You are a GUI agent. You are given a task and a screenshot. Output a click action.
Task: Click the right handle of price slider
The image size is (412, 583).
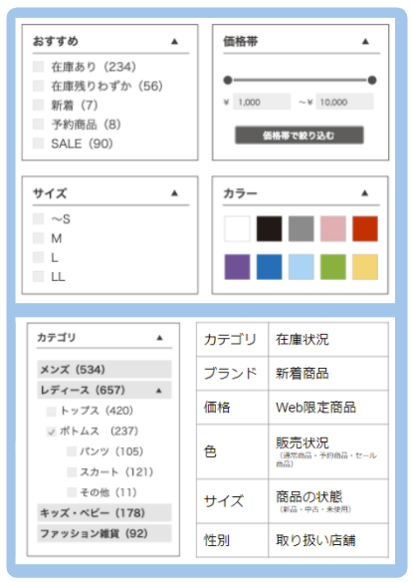(x=372, y=80)
